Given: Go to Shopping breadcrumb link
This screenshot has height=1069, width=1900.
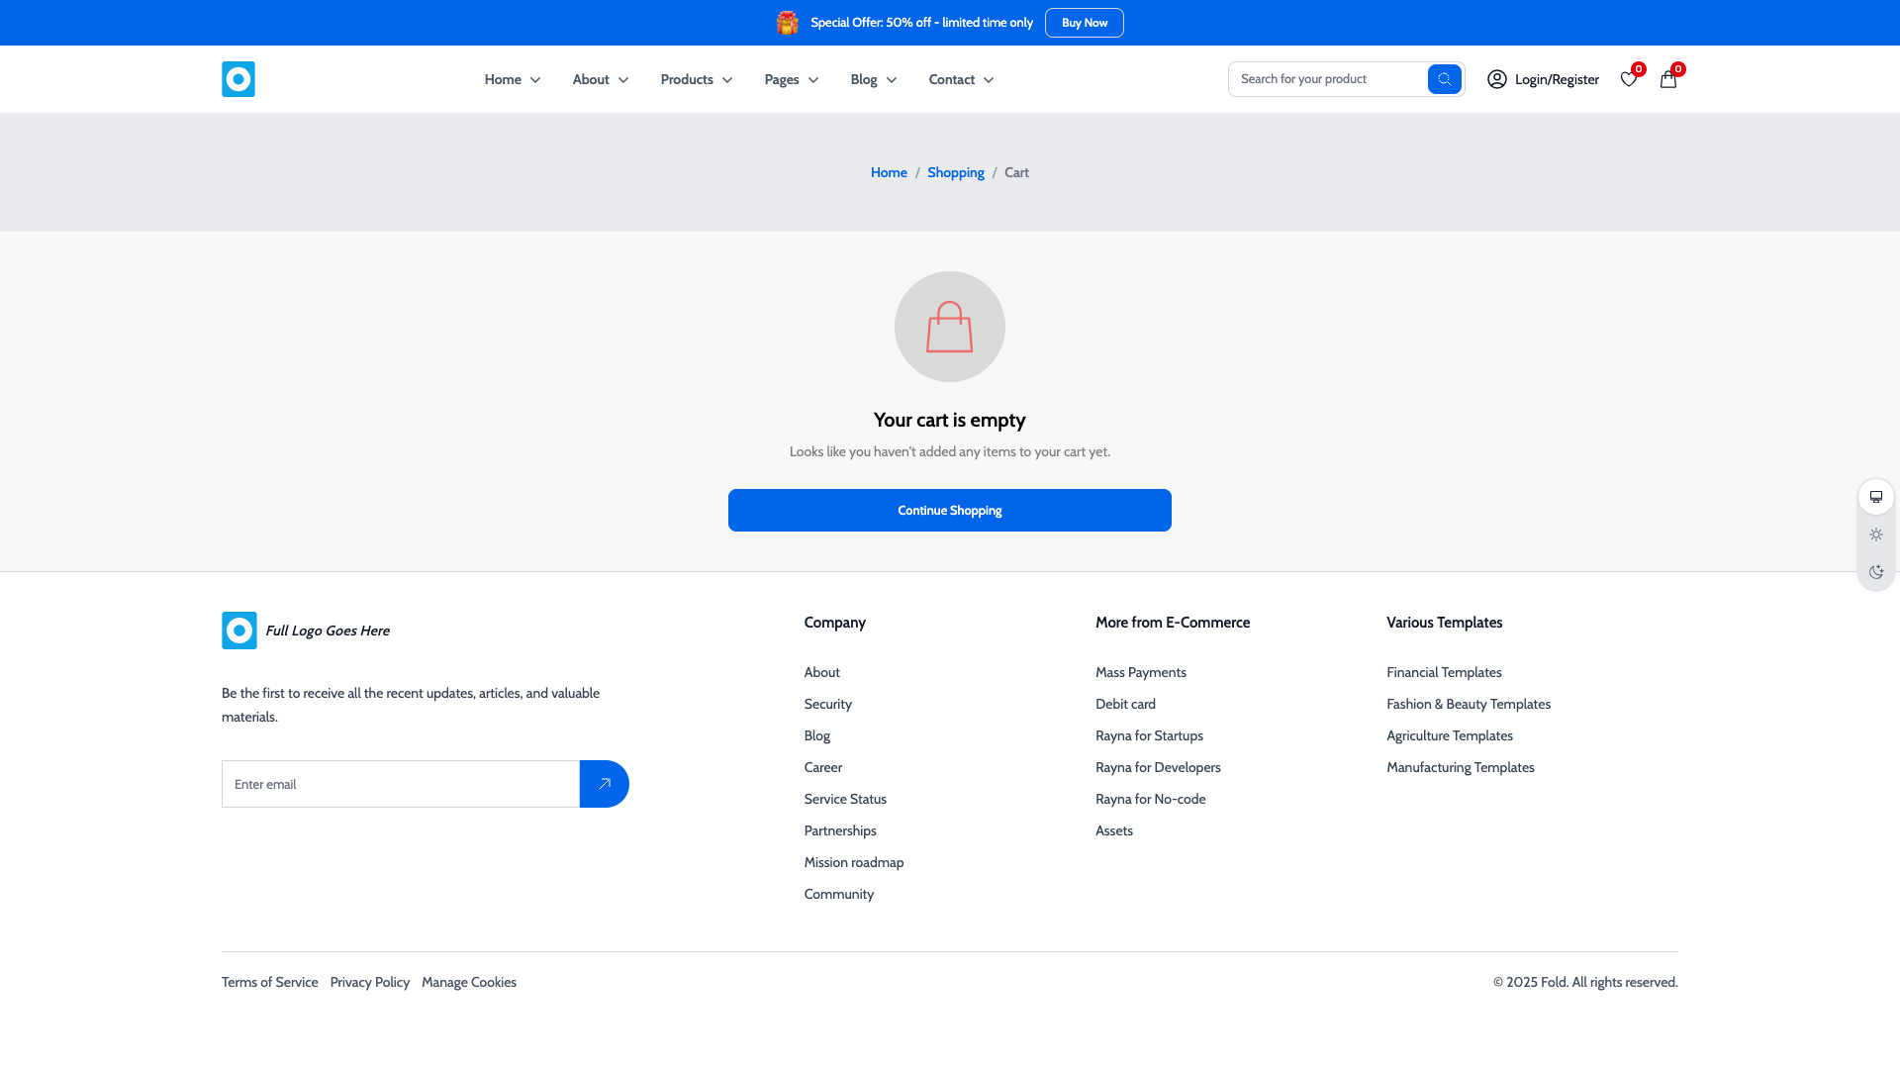Looking at the screenshot, I should pyautogui.click(x=955, y=172).
